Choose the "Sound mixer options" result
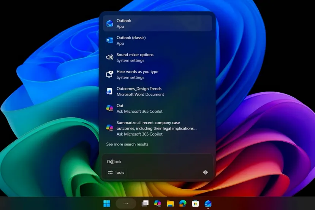Screen dimensions: 315x210 pos(157,57)
